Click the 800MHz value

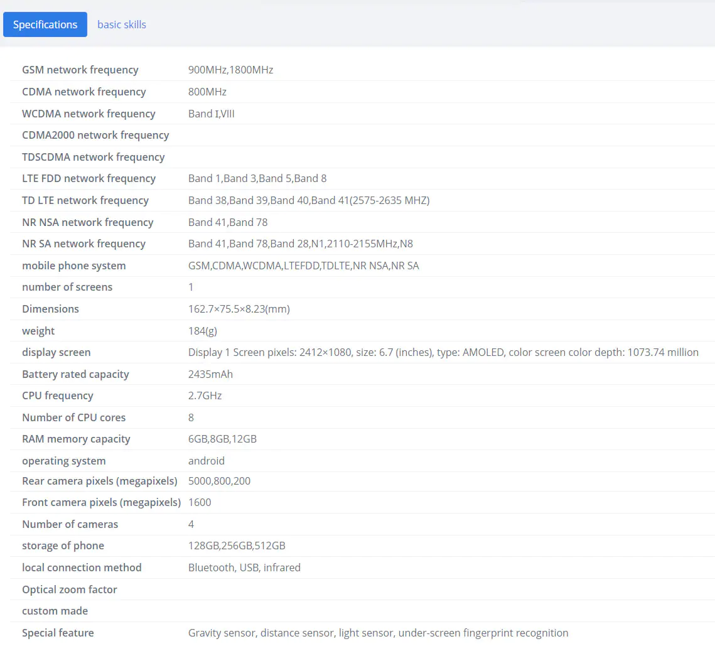pos(208,92)
